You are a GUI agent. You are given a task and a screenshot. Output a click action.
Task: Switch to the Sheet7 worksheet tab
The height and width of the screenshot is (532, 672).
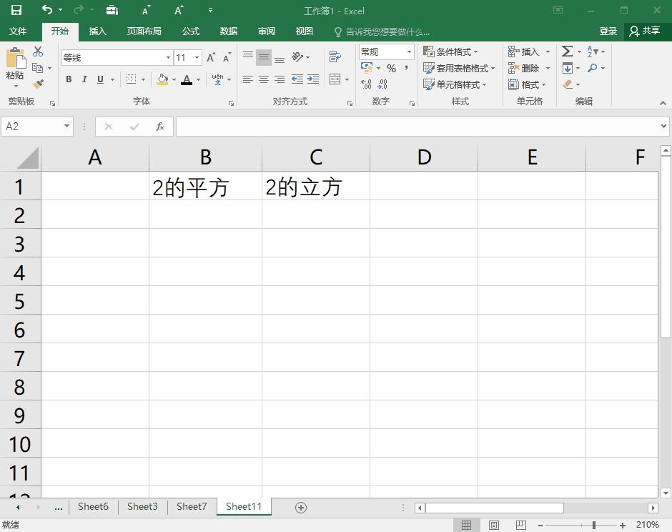(x=191, y=506)
